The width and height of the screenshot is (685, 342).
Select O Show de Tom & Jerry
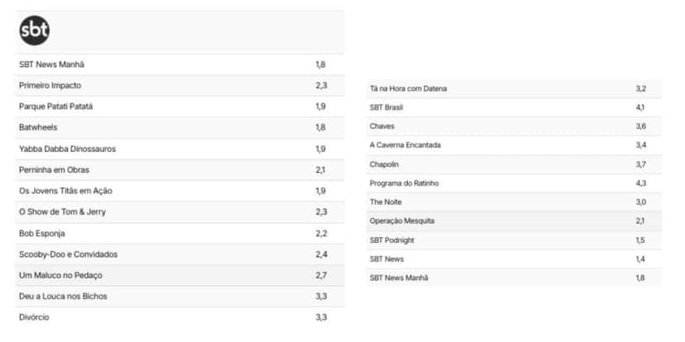tap(63, 211)
